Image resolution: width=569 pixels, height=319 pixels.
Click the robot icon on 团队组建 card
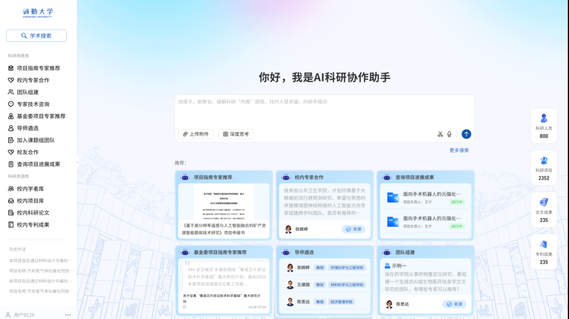coord(387,252)
